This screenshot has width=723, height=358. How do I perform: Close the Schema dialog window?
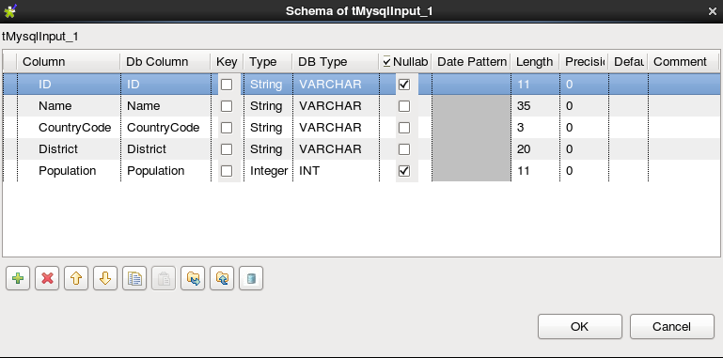pyautogui.click(x=713, y=11)
